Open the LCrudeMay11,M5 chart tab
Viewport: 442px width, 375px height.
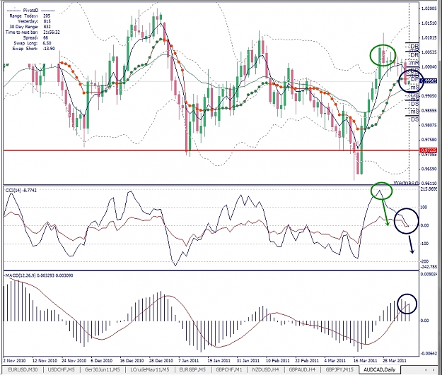point(150,369)
